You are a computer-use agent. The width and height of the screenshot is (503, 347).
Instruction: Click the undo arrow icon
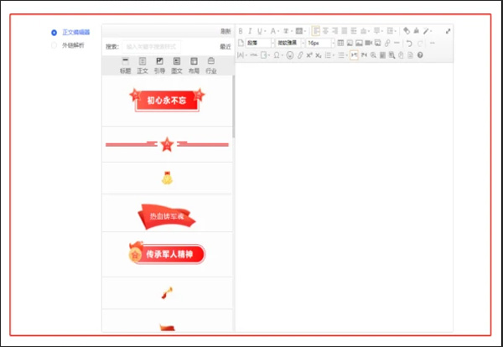pyautogui.click(x=408, y=43)
